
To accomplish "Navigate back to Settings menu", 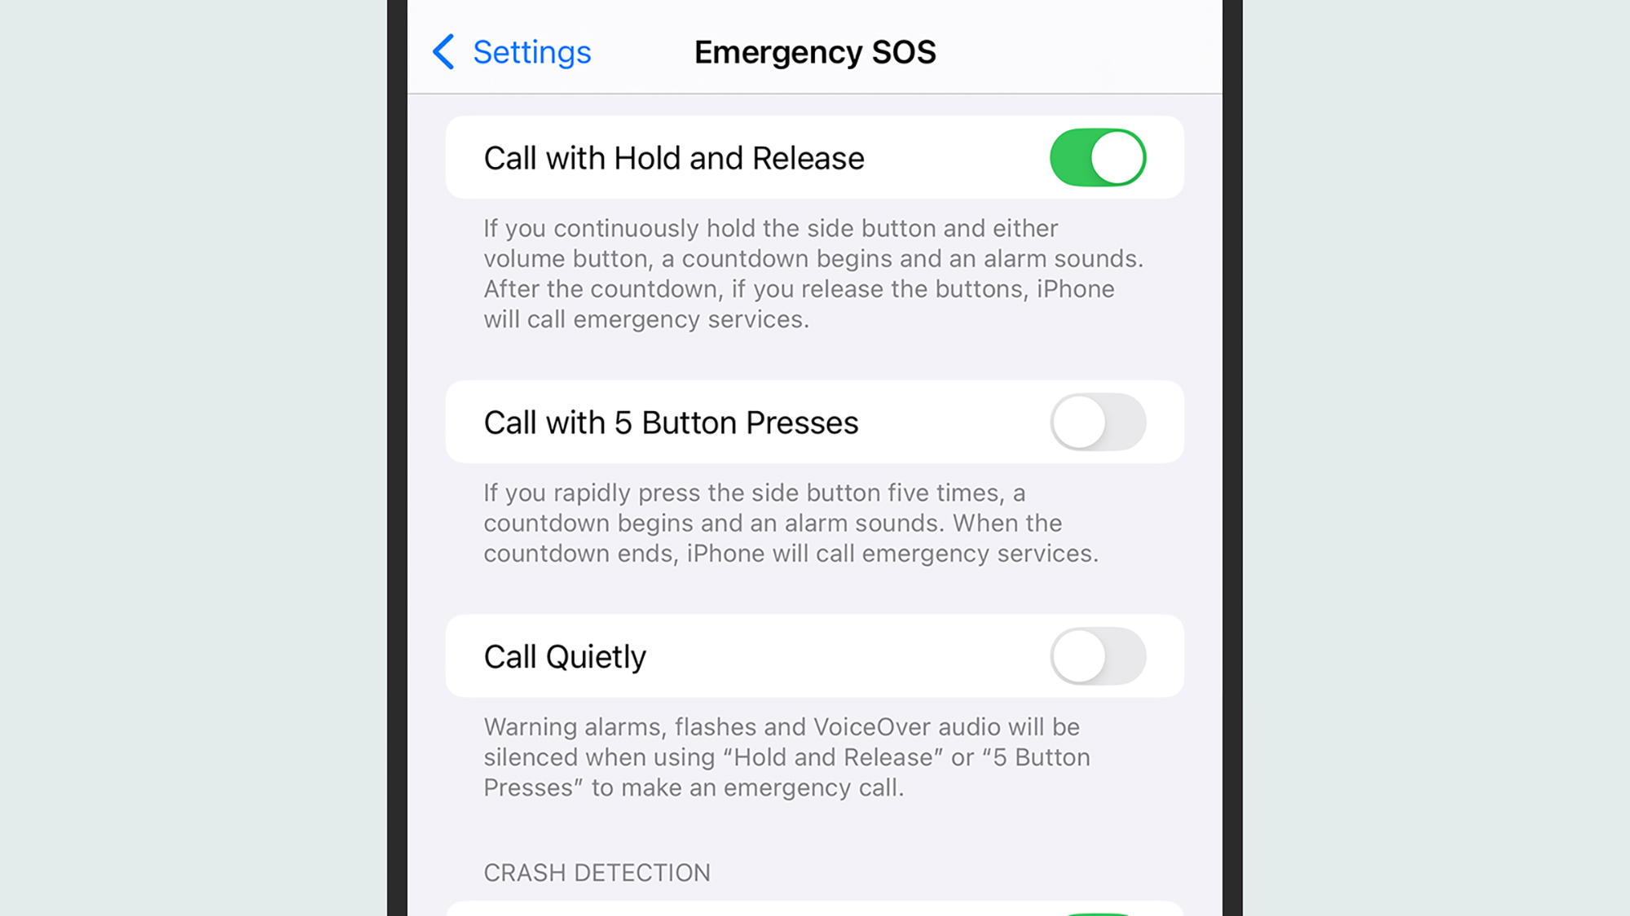I will coord(510,50).
